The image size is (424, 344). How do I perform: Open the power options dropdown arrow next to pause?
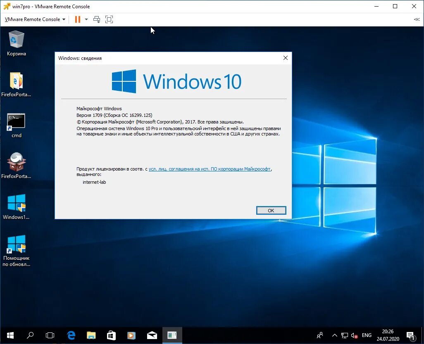tap(86, 19)
